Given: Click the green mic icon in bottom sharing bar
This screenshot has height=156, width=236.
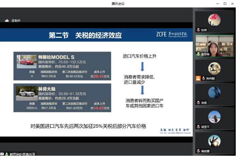Looking at the screenshot, I should pos(7,154).
